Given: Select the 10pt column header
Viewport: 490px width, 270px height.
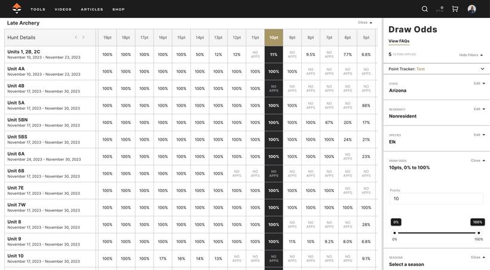Looking at the screenshot, I should 274,38.
